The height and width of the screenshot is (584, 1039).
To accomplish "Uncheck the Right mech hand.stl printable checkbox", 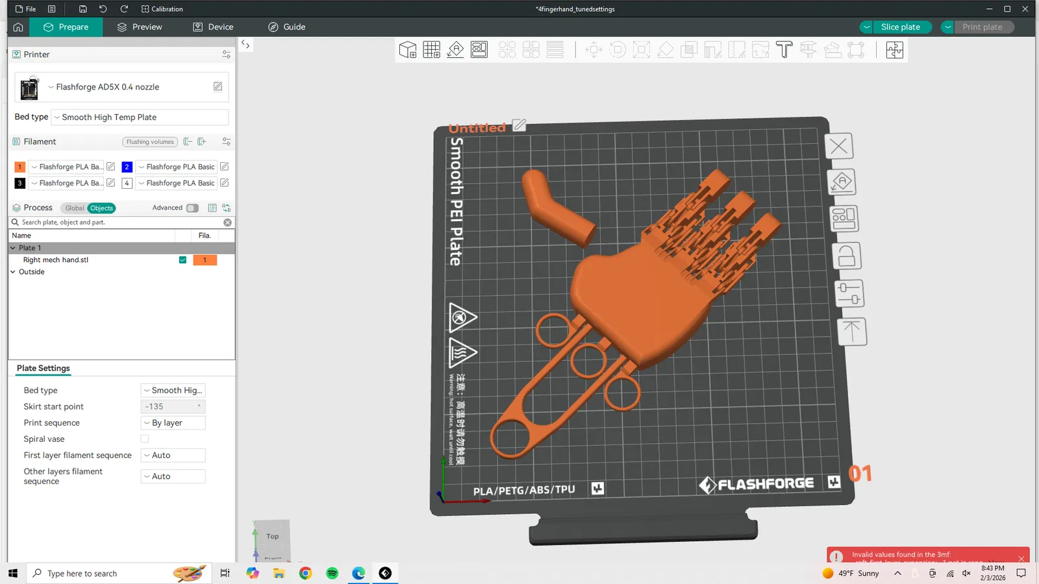I will [182, 260].
